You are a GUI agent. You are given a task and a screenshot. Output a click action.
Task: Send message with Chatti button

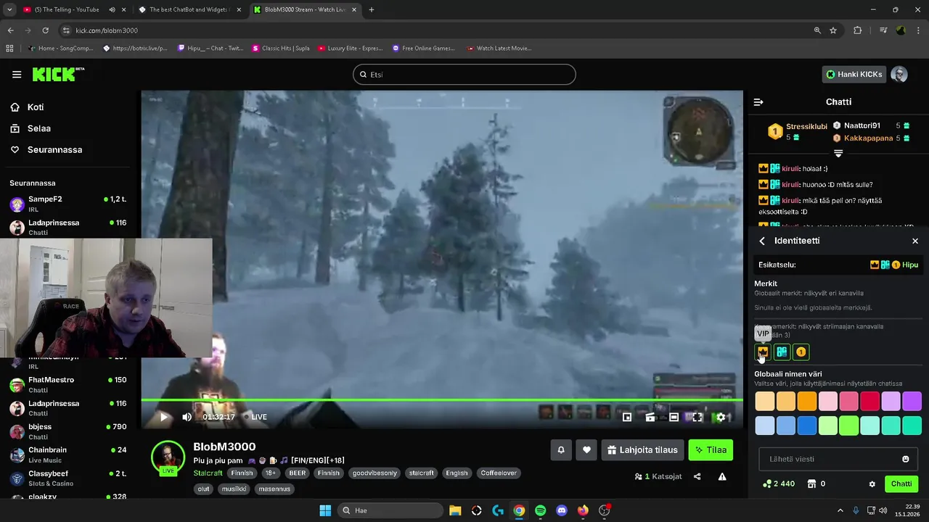click(x=901, y=484)
